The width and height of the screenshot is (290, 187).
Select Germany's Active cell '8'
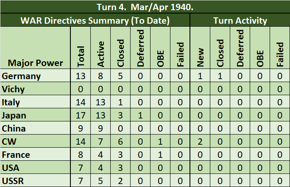[x=100, y=76]
